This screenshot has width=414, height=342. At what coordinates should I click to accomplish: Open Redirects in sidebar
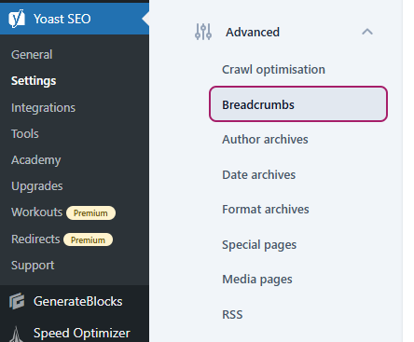[35, 239]
